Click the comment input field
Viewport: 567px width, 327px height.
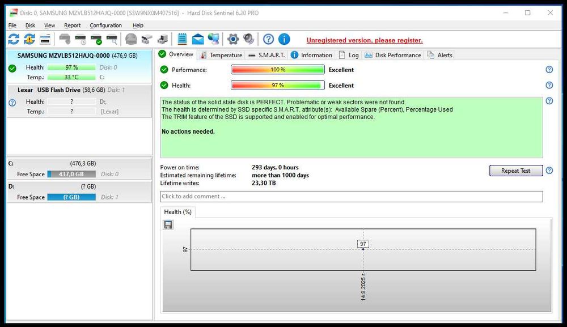[x=351, y=196]
